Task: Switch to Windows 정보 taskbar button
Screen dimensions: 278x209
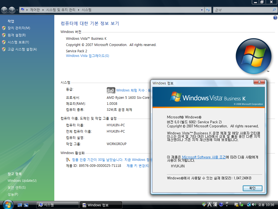Action: [101, 205]
